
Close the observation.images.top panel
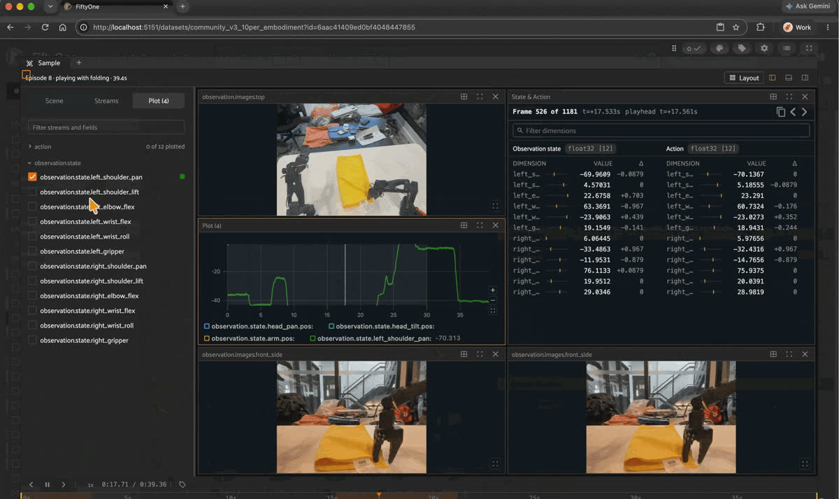pyautogui.click(x=496, y=97)
